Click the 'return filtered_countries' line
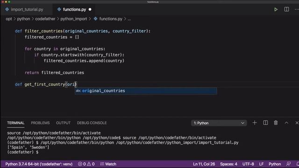Viewport: 299px width, 168px height. tap(54, 73)
